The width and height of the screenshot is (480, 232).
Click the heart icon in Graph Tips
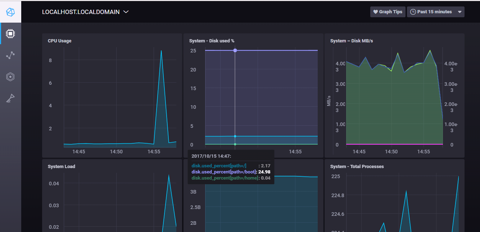pos(376,12)
